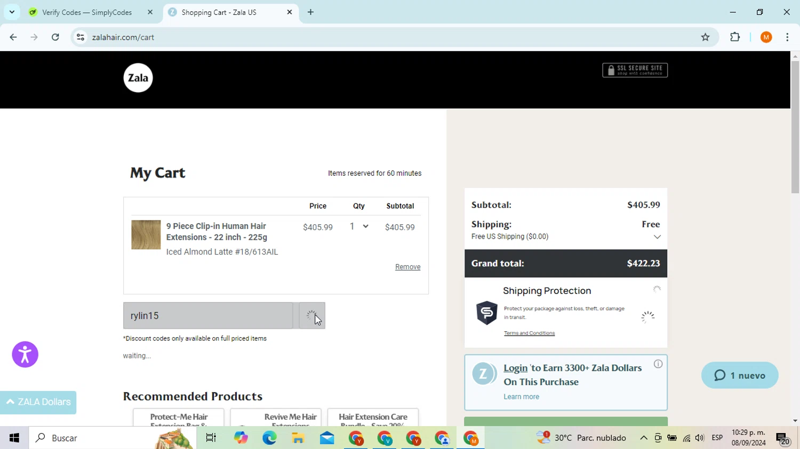Viewport: 800px width, 449px height.
Task: Remove the hair extensions from the cart
Action: tap(407, 267)
